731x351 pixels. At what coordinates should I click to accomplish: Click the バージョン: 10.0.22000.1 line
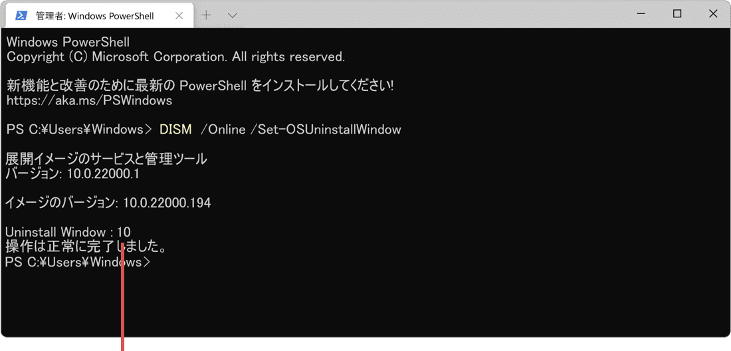pyautogui.click(x=72, y=174)
